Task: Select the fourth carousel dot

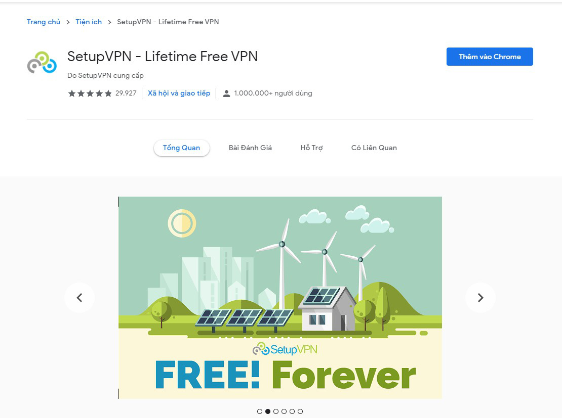Action: click(x=284, y=411)
